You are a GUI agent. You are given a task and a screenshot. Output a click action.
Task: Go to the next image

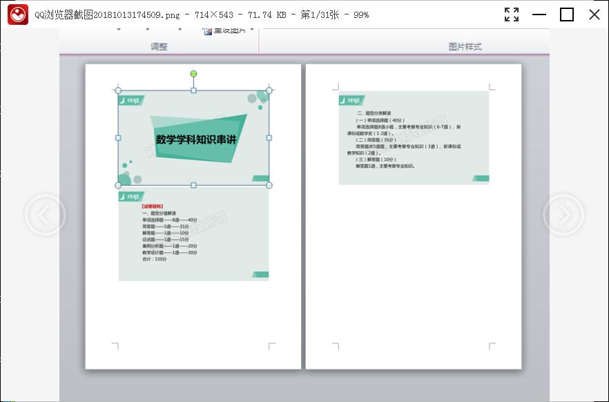click(x=563, y=215)
